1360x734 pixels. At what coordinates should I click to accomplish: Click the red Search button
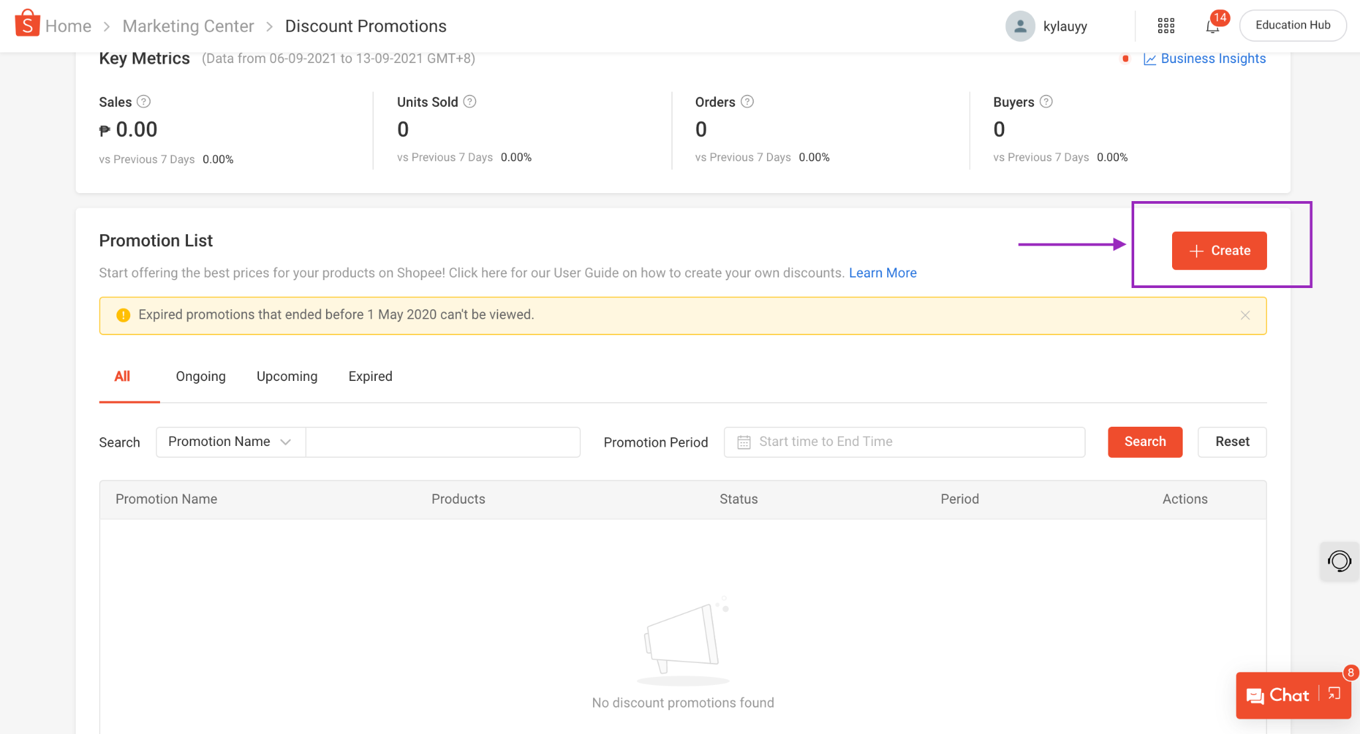(1145, 442)
